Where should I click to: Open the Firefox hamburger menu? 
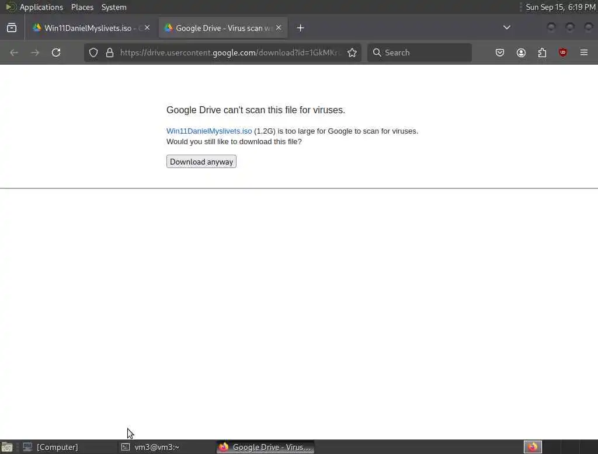pyautogui.click(x=584, y=53)
